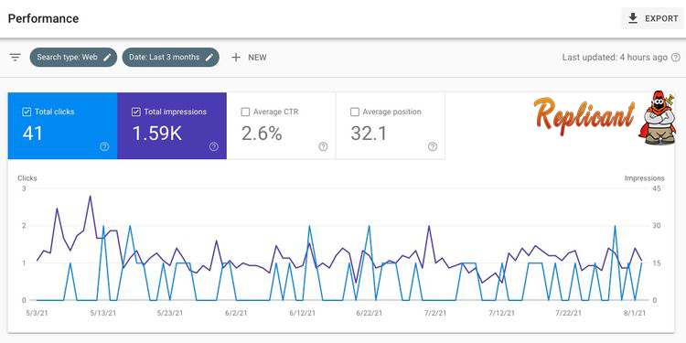Click the plus icon beside NEW
Viewport: 686px width, 343px height.
tap(236, 58)
